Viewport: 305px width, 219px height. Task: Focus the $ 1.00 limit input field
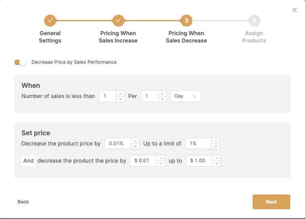[199, 161]
